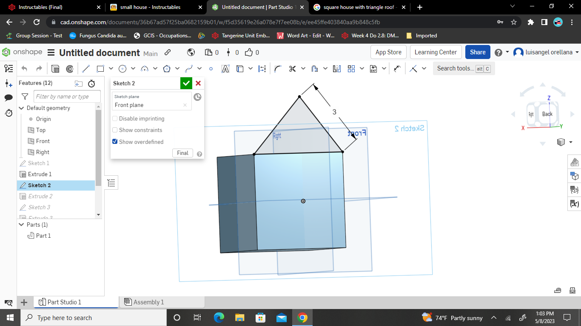
Task: Accept Sketch 2 with the green checkmark
Action: [186, 83]
